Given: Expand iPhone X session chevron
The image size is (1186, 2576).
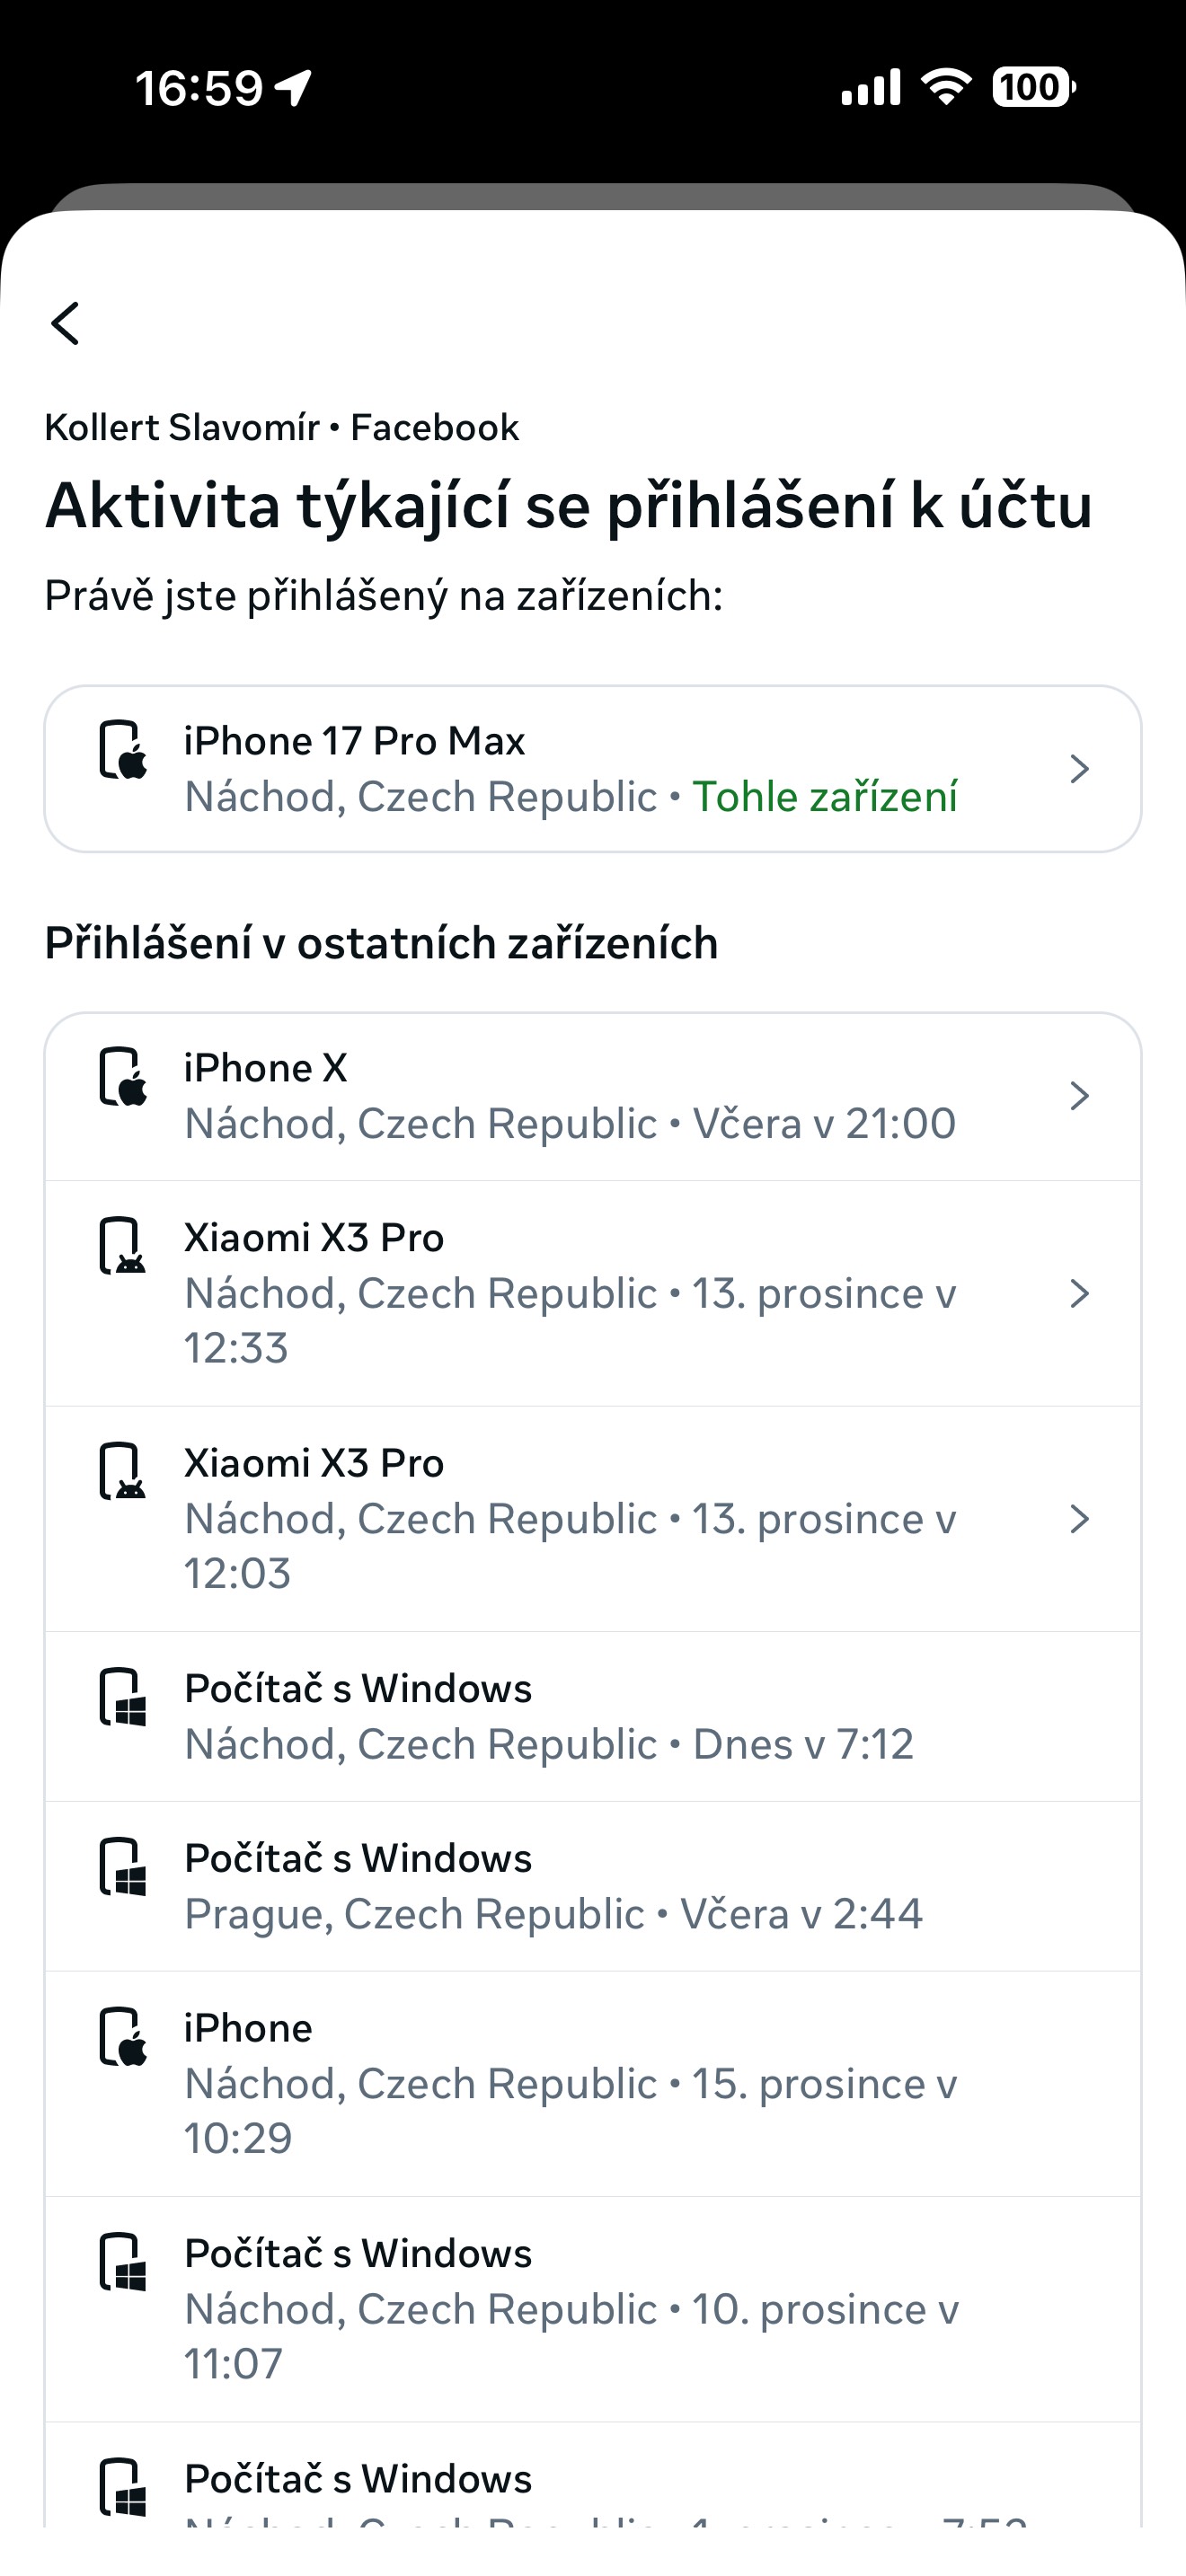Looking at the screenshot, I should tap(1078, 1096).
